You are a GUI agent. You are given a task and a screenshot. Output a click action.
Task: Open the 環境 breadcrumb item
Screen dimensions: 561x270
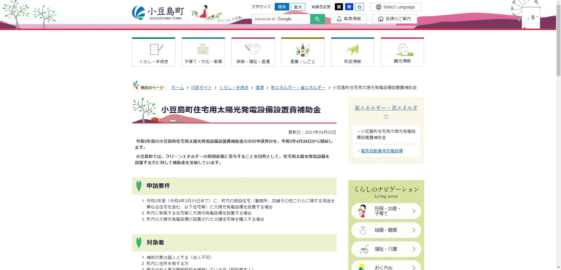coord(259,87)
